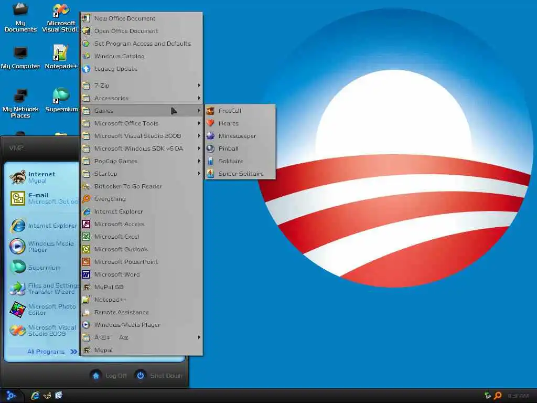Expand the Startup submenu arrow
This screenshot has width=537, height=403.
199,174
